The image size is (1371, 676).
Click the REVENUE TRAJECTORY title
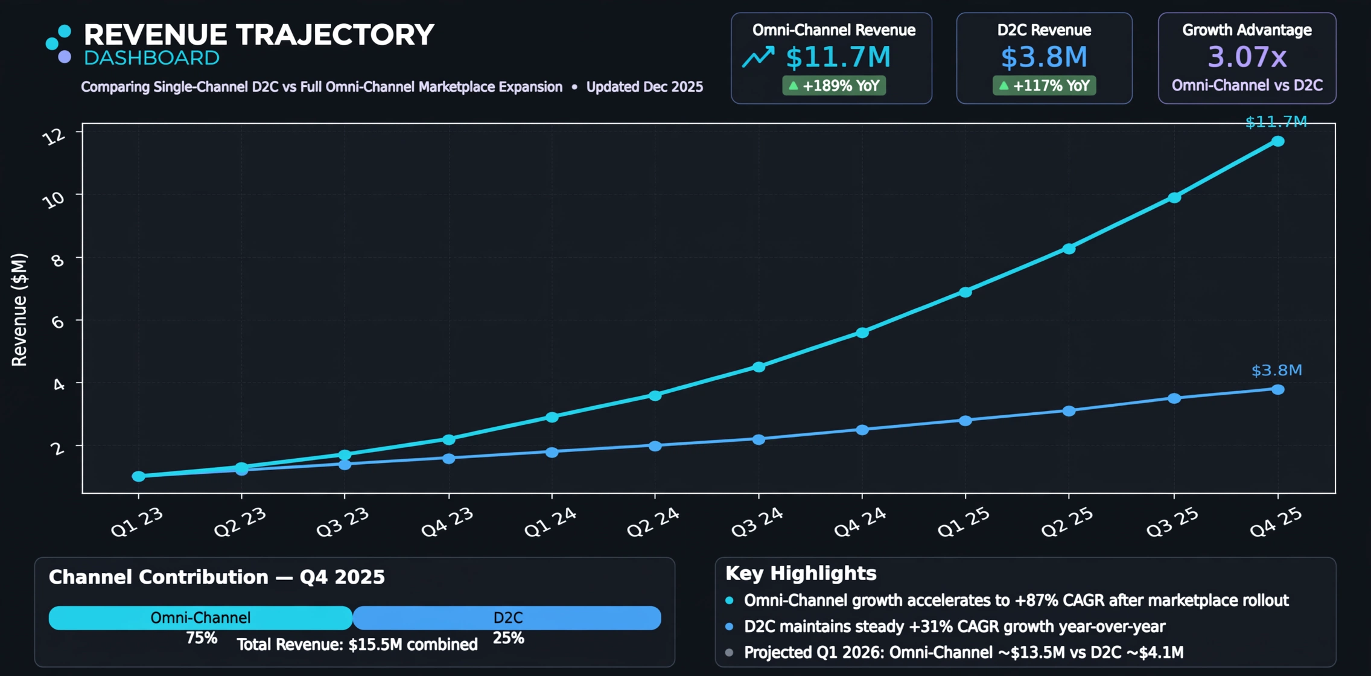(259, 35)
